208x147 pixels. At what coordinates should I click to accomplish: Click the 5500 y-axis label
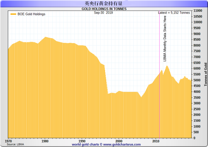(x=197, y=74)
